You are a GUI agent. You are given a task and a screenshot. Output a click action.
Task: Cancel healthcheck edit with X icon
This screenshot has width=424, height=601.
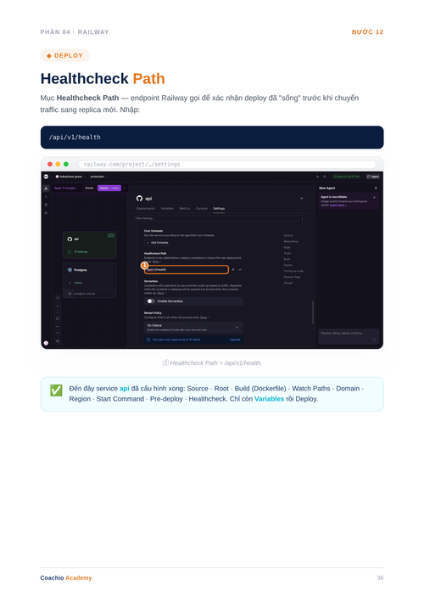pos(233,269)
